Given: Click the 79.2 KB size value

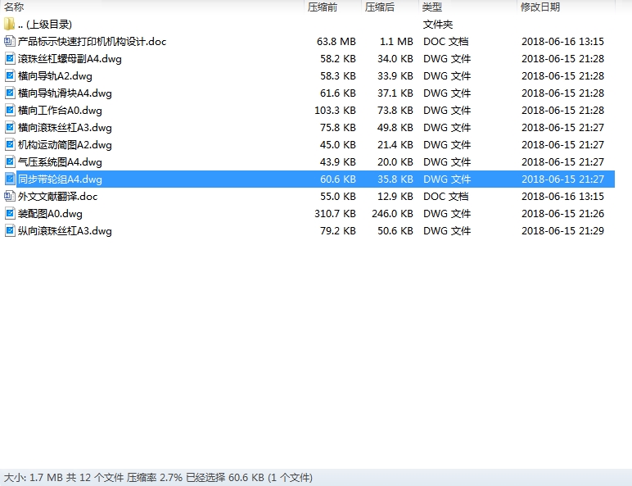Looking at the screenshot, I should (x=338, y=231).
